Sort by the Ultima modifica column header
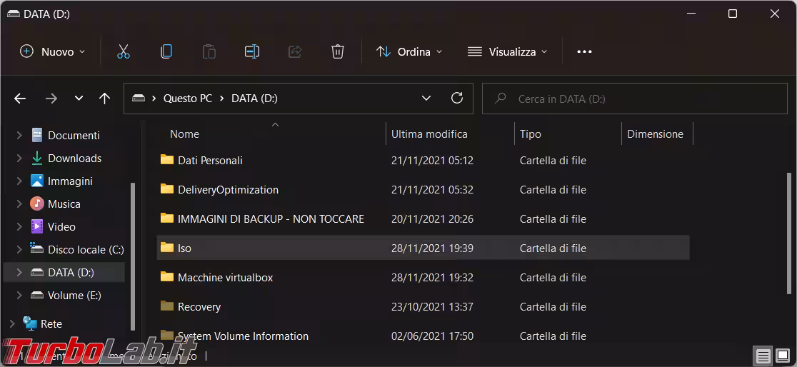This screenshot has height=367, width=797. [x=429, y=134]
